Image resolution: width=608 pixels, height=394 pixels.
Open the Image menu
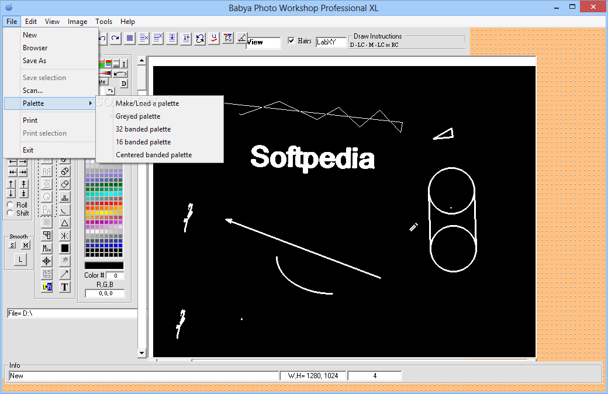click(77, 21)
